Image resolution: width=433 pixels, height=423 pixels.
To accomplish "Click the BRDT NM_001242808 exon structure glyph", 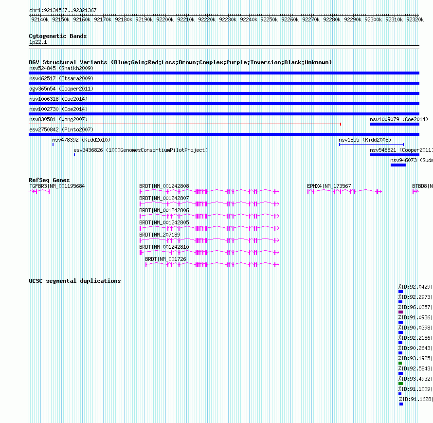I will click(x=209, y=192).
